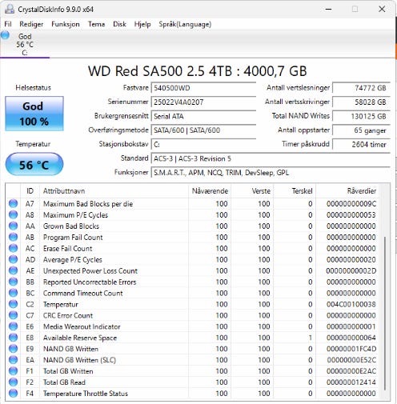
Task: Click the CrystalDiskInfo app icon in title bar
Action: pyautogui.click(x=10, y=9)
